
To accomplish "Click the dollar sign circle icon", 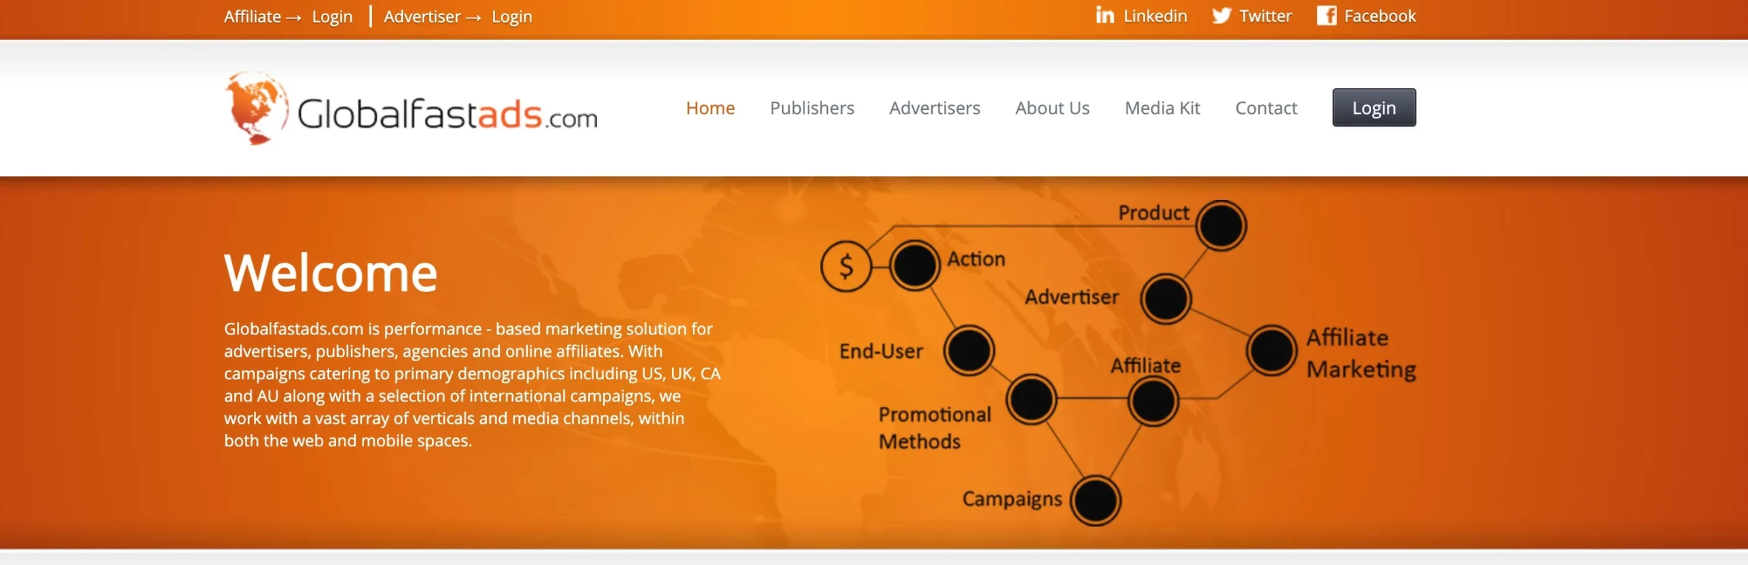I will 846,266.
